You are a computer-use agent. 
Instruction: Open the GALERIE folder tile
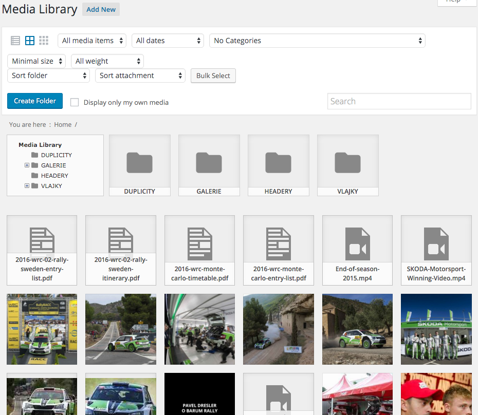pyautogui.click(x=209, y=165)
